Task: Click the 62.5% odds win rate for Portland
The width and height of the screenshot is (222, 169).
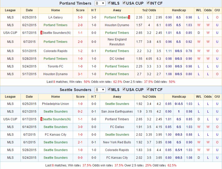Action: click(118, 82)
